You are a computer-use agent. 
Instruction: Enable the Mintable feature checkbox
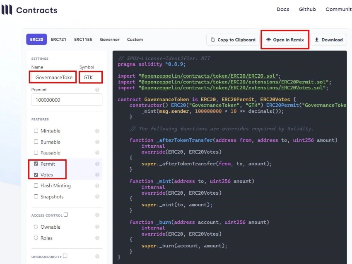click(x=36, y=131)
